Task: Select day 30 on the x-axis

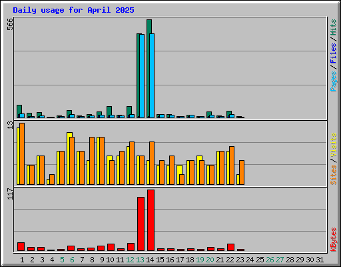Action: coord(310,260)
